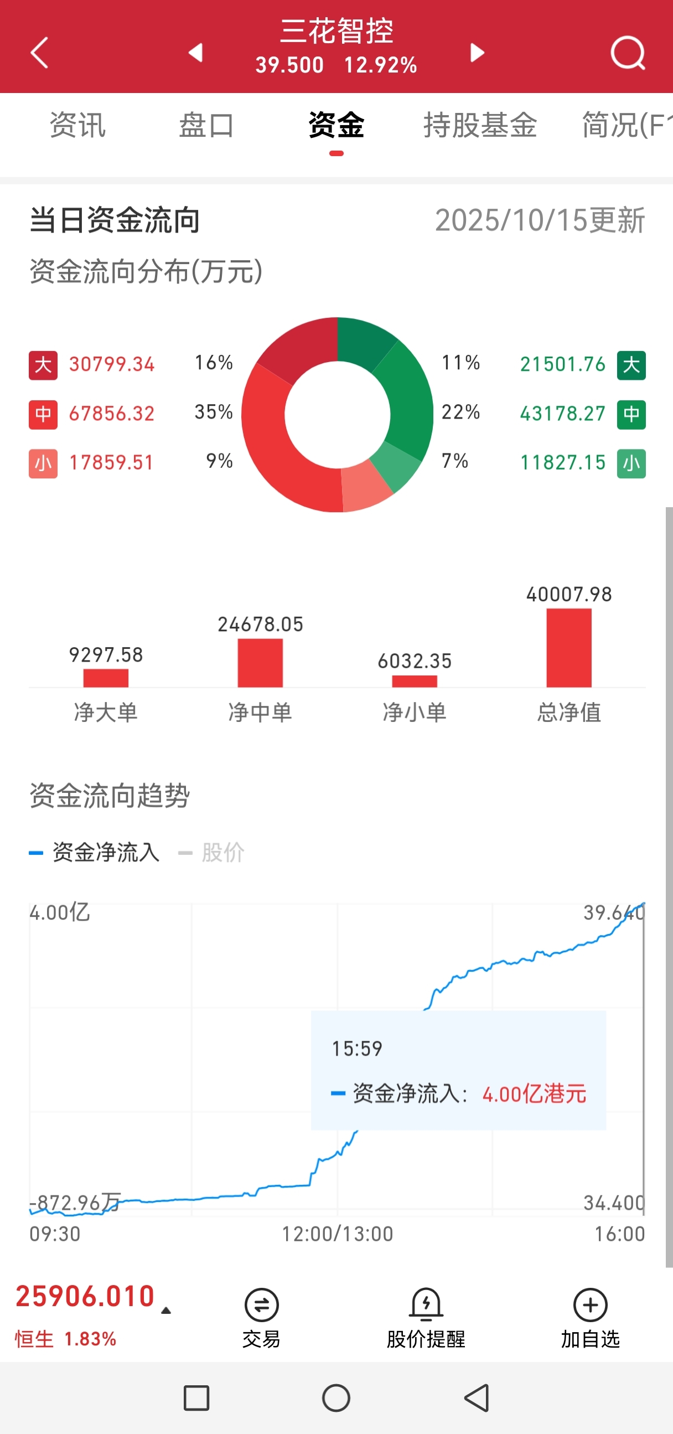This screenshot has width=673, height=1434.
Task: Tap the green 大 outflow badge
Action: point(631,365)
